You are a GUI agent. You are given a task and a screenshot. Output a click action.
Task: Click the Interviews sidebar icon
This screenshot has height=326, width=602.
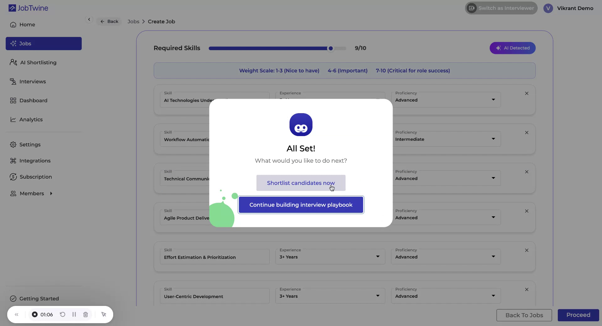point(13,81)
